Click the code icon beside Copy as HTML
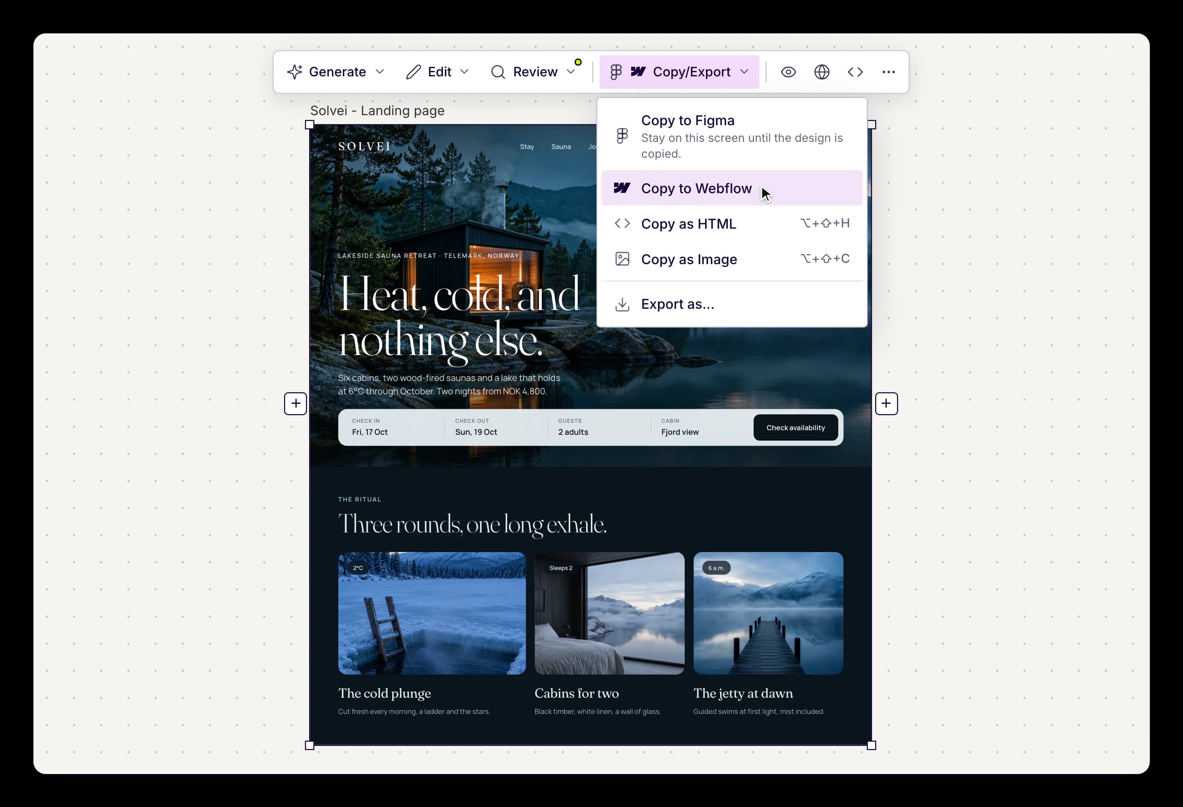 [x=622, y=224]
